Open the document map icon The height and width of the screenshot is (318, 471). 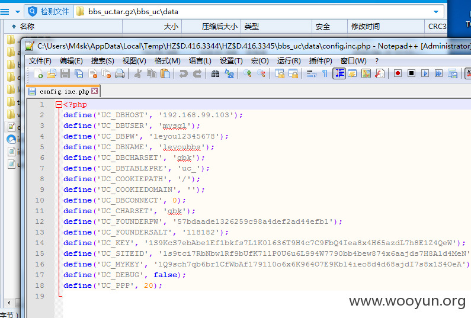(366, 73)
